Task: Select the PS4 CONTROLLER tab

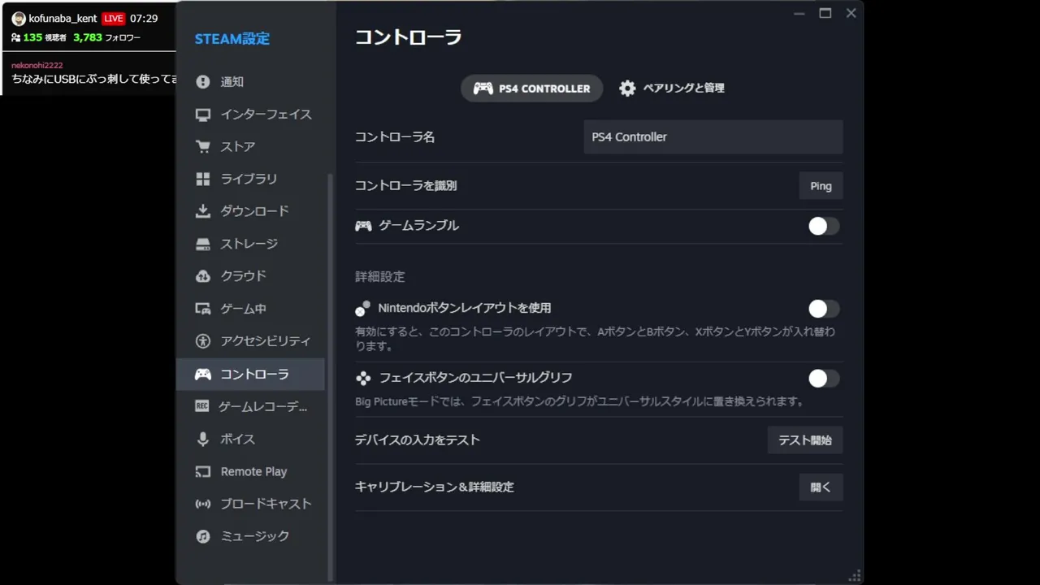Action: click(531, 88)
